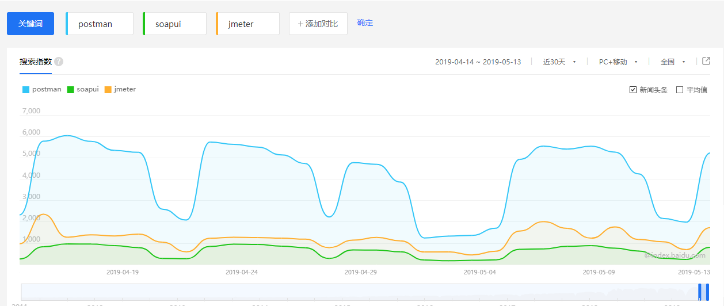Viewport: 724px width, 306px height.
Task: Toggle postman legend blue swatch
Action: 26,90
